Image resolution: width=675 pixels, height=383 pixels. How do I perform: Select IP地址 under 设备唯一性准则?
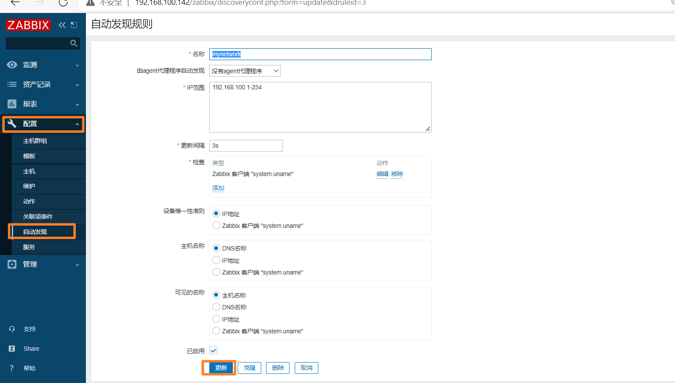216,214
